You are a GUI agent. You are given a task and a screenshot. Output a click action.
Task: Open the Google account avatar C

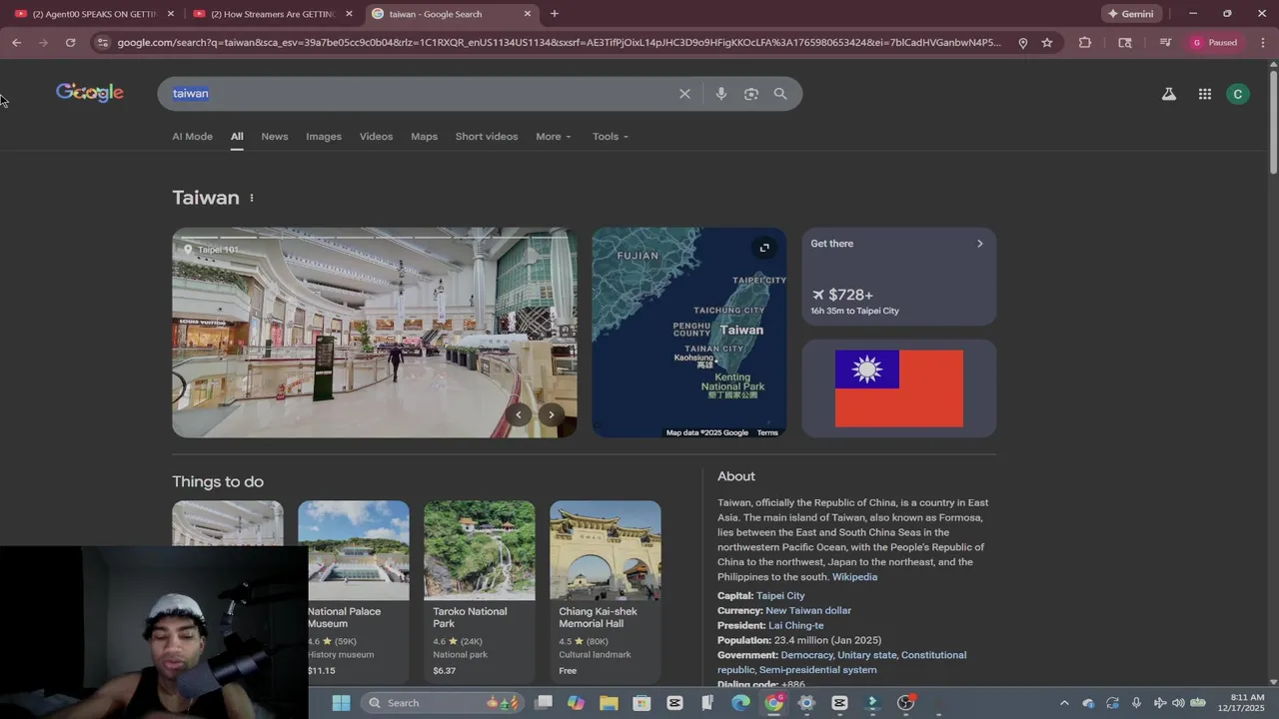(x=1238, y=94)
